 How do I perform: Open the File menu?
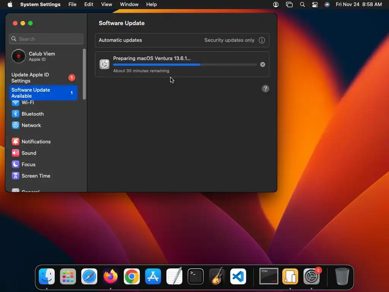[x=73, y=5]
